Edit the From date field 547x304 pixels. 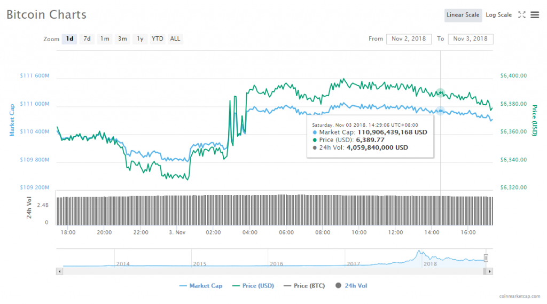[409, 39]
